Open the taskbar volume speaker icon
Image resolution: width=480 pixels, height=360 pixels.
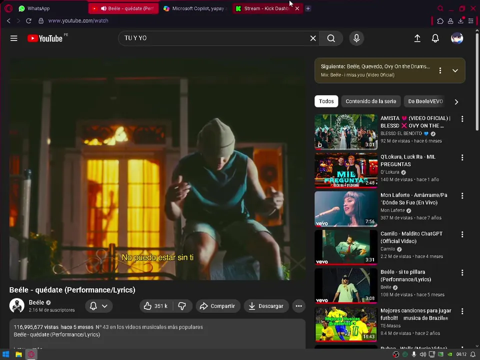[x=423, y=354]
